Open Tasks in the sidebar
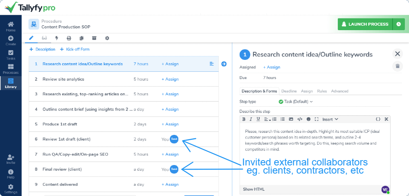 point(11,55)
